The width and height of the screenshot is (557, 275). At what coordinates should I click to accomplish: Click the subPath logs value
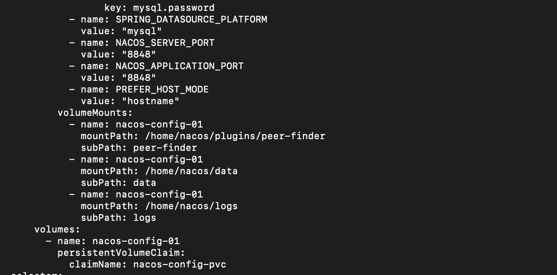point(144,218)
